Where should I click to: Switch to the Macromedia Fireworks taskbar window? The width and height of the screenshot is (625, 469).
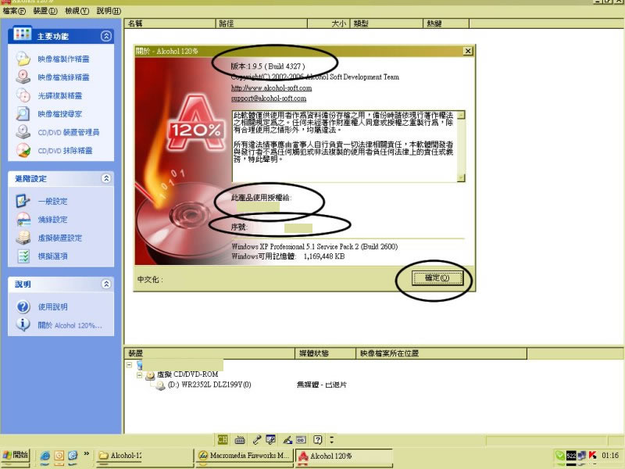click(x=245, y=456)
